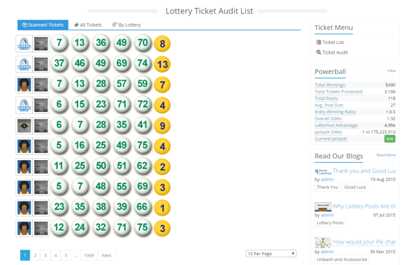Click the eye avatar in powerball 9 row
Viewport: 415px width, 265px height.
pyautogui.click(x=23, y=126)
